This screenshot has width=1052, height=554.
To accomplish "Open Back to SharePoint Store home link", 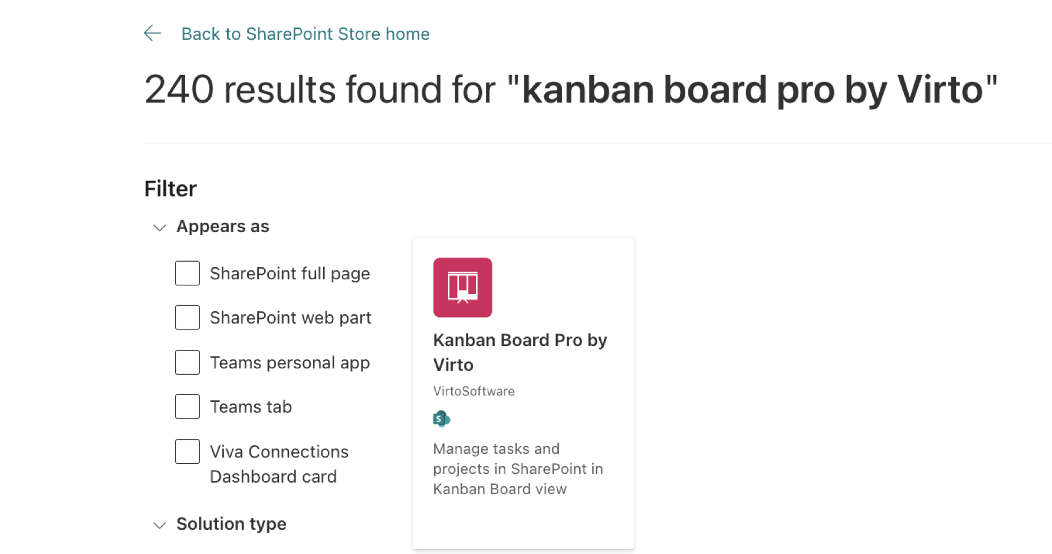I will tap(305, 34).
